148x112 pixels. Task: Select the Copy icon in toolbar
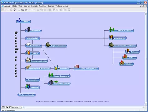pos(22,10)
